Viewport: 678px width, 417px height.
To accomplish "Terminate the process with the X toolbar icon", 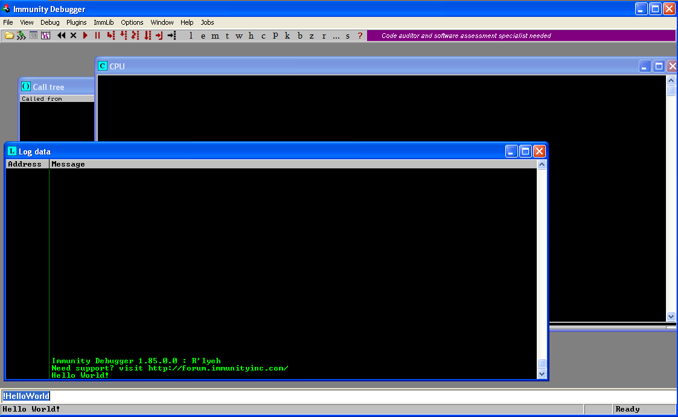I will (72, 35).
